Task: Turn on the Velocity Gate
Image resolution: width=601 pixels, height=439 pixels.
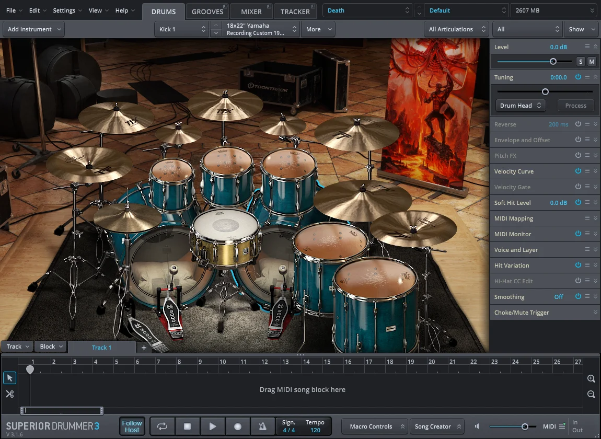Action: 578,187
